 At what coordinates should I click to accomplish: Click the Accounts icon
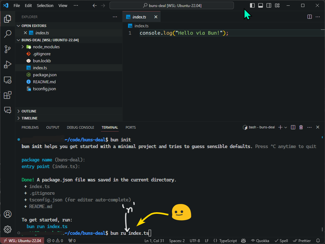[8, 214]
